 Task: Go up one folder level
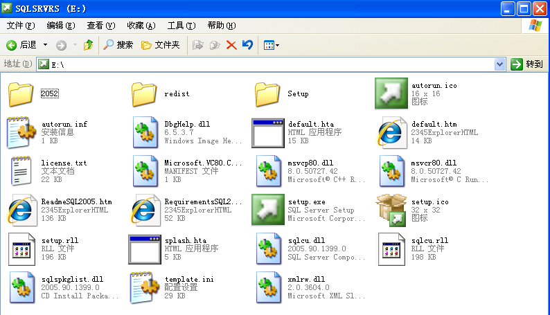[x=88, y=45]
